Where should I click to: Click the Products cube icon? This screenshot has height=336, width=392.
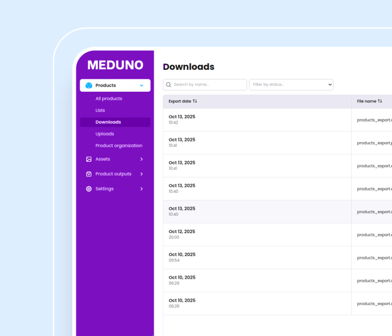[89, 86]
